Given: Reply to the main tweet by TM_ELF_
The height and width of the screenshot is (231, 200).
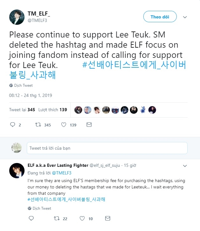Looking at the screenshot, I should pyautogui.click(x=13, y=125).
